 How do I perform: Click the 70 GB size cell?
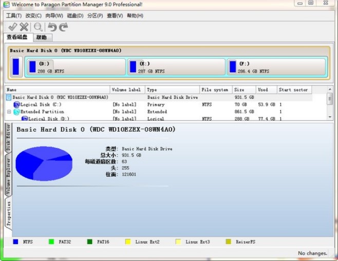[240, 105]
